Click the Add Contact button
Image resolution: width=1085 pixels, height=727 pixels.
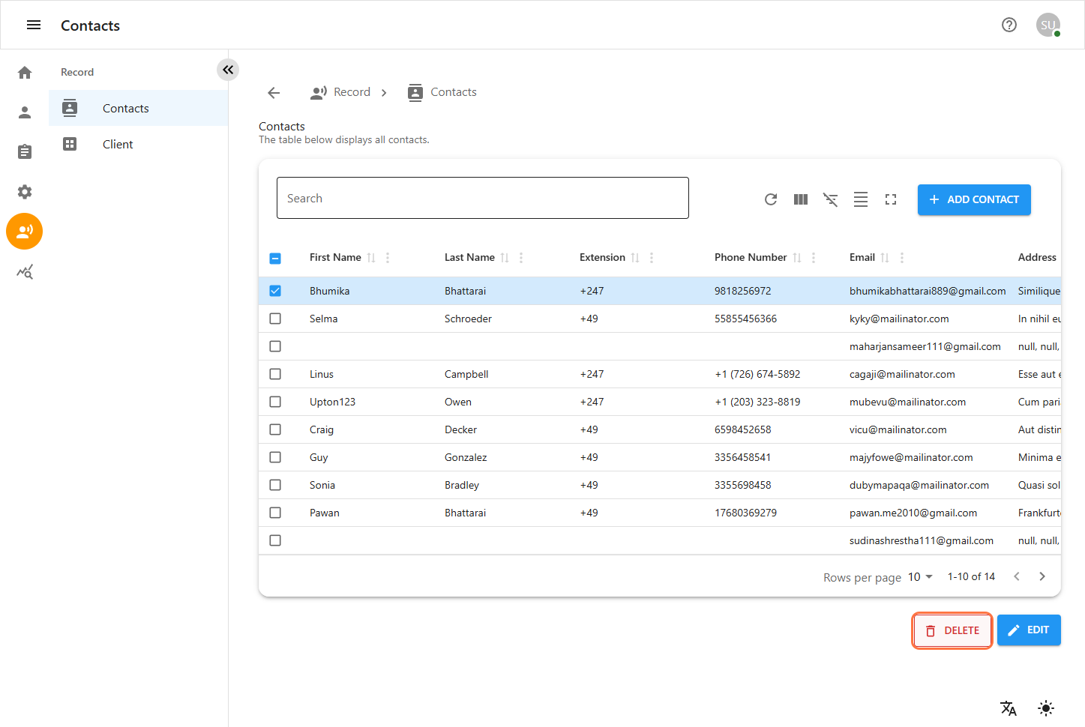973,199
